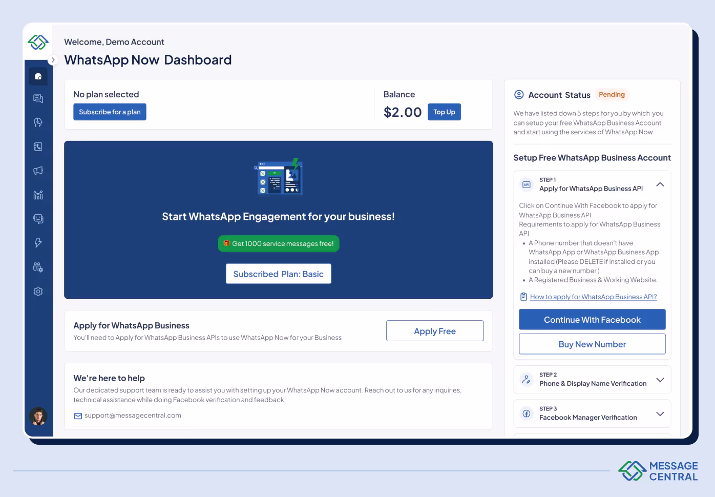Click the 'Account Status' title text
This screenshot has width=715, height=497.
click(x=559, y=95)
